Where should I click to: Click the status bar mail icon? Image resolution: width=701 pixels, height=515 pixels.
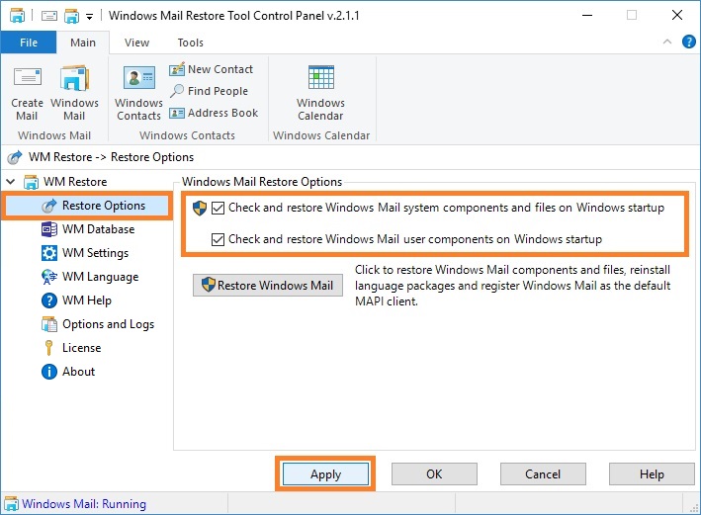coord(11,504)
